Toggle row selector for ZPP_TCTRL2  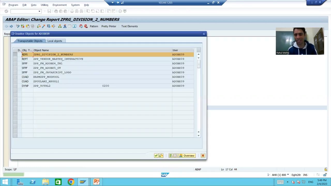[x=15, y=86]
